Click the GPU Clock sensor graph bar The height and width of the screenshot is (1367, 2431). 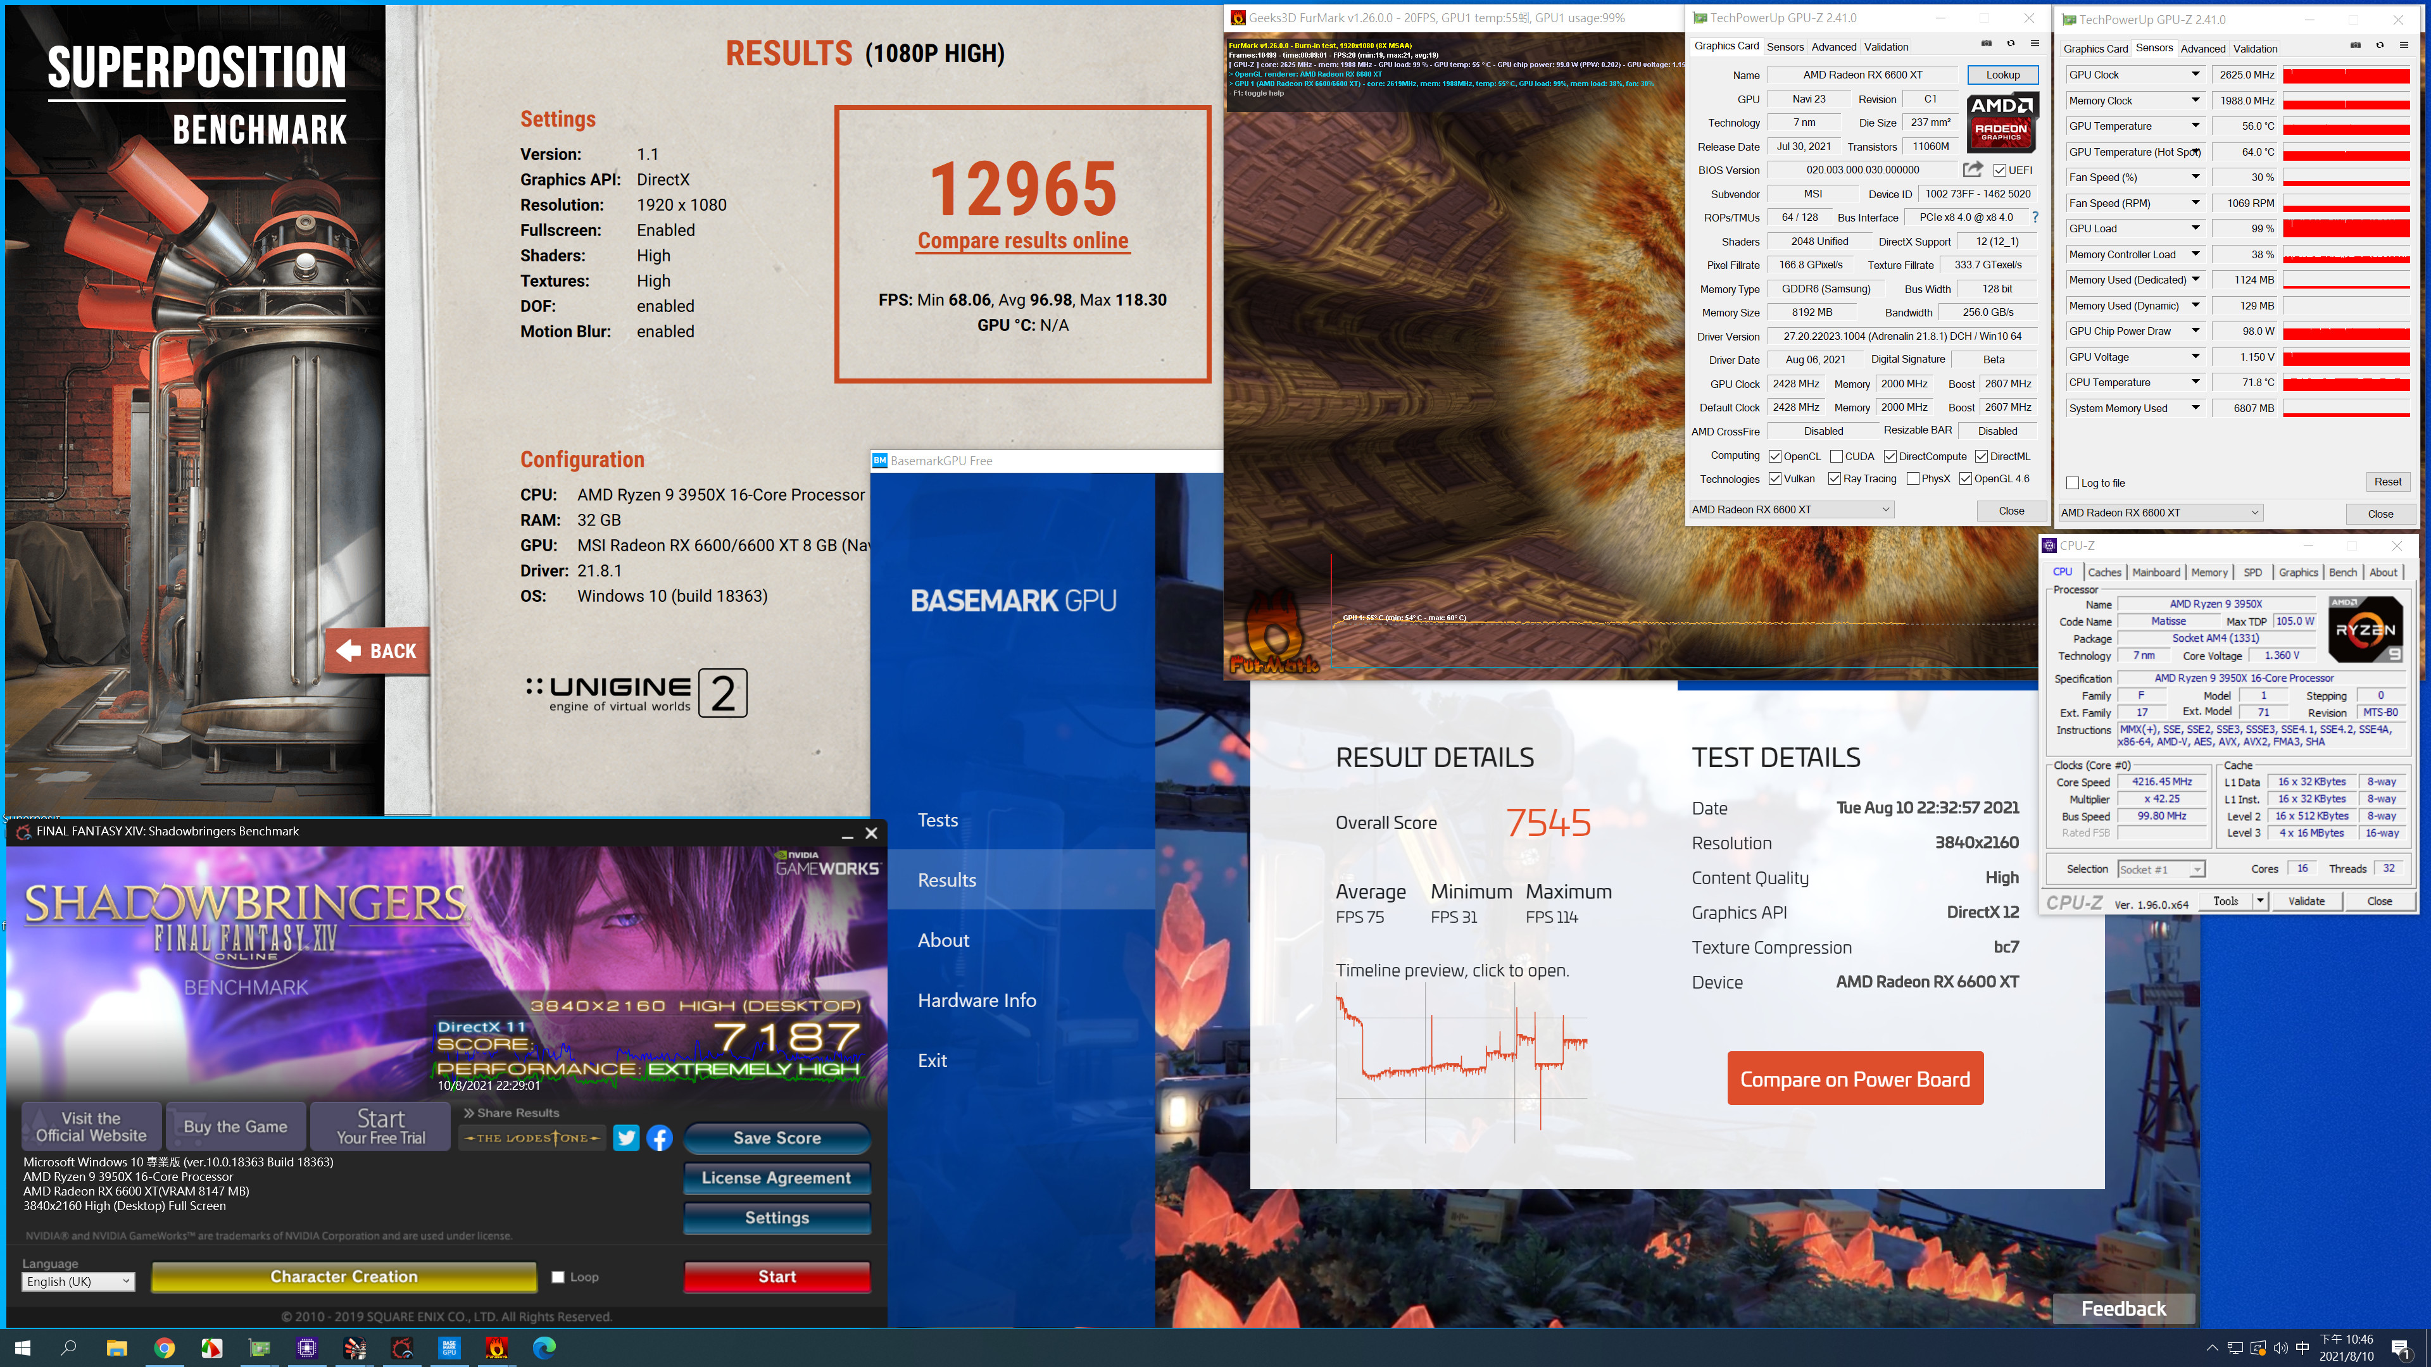click(x=2346, y=75)
